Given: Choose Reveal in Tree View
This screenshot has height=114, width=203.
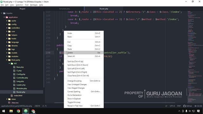Looking at the screenshot, I should tap(84, 106).
